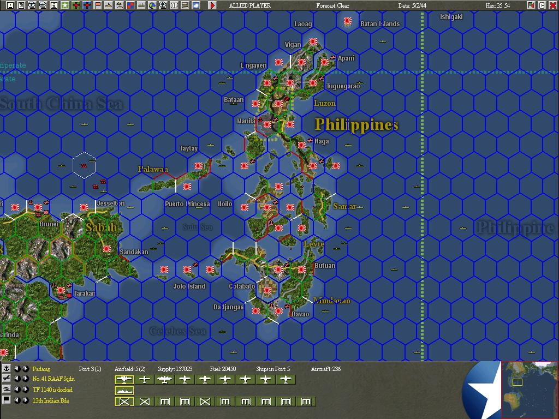Open the striped lines icon beside OP
The height and width of the screenshot is (419, 559).
[185, 5]
